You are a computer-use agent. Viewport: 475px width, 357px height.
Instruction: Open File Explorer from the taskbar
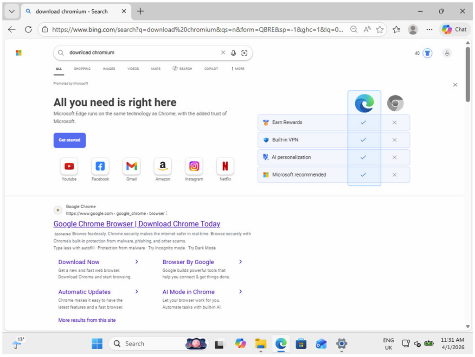click(x=261, y=344)
